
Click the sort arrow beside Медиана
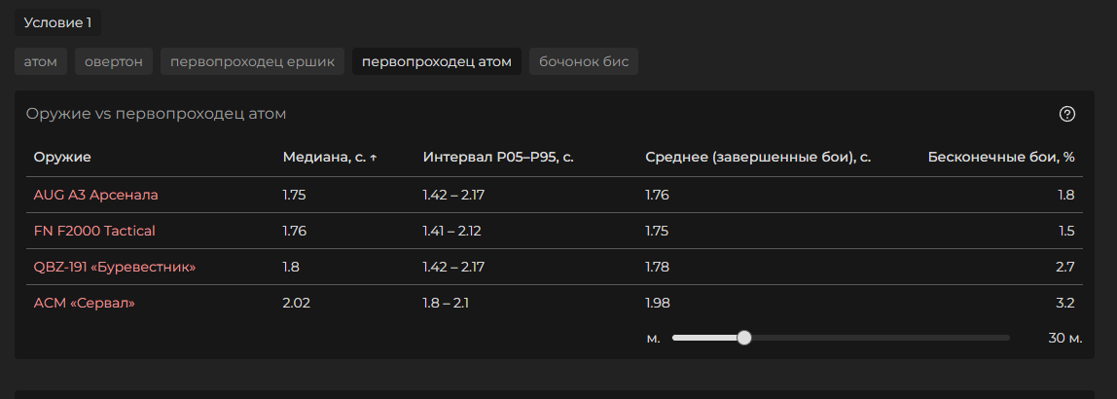coord(374,159)
